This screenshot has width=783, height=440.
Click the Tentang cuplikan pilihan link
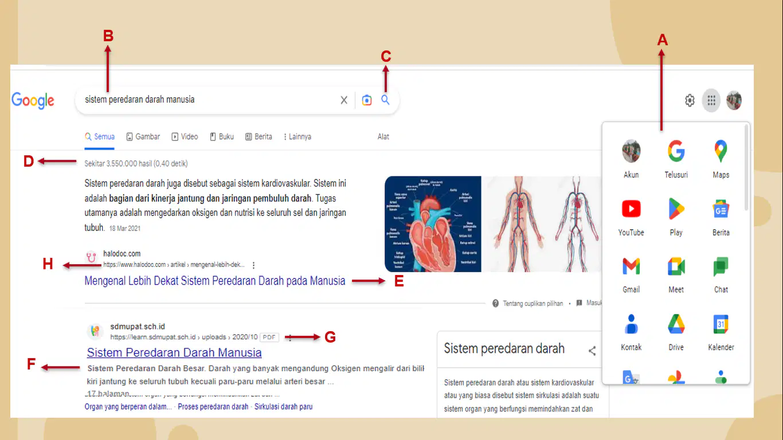coord(533,303)
